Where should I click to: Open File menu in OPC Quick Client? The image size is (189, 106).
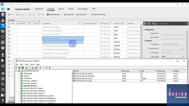click(x=17, y=64)
